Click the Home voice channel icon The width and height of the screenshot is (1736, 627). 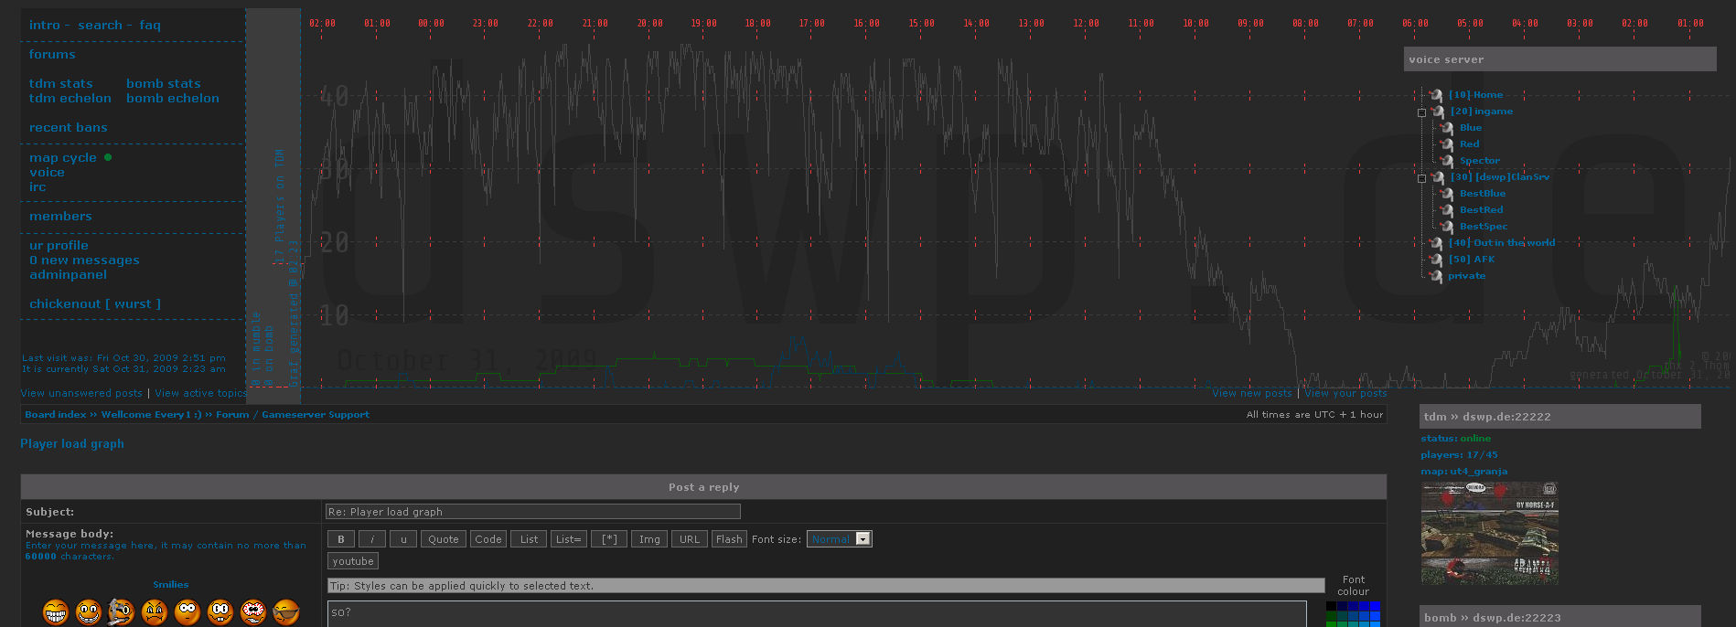(x=1436, y=95)
